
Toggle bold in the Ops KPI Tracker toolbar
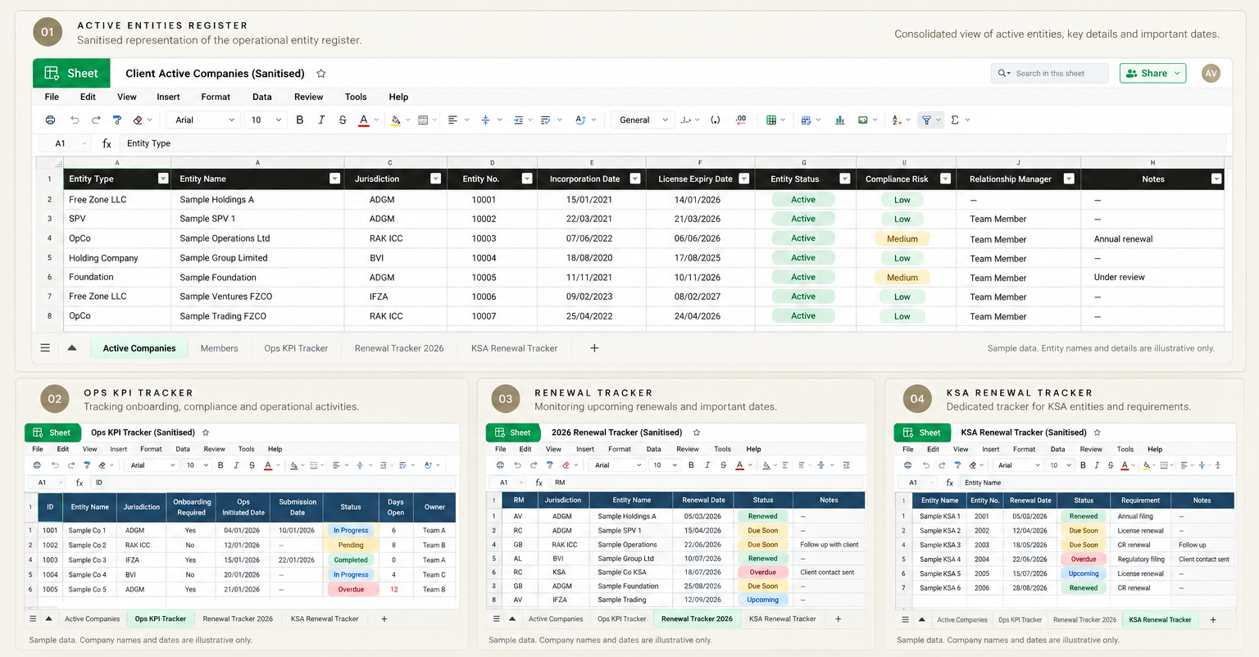tap(220, 465)
